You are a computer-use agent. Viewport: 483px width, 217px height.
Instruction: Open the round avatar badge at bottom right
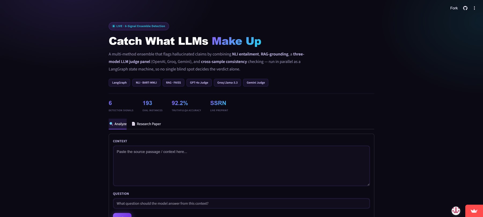click(456, 211)
